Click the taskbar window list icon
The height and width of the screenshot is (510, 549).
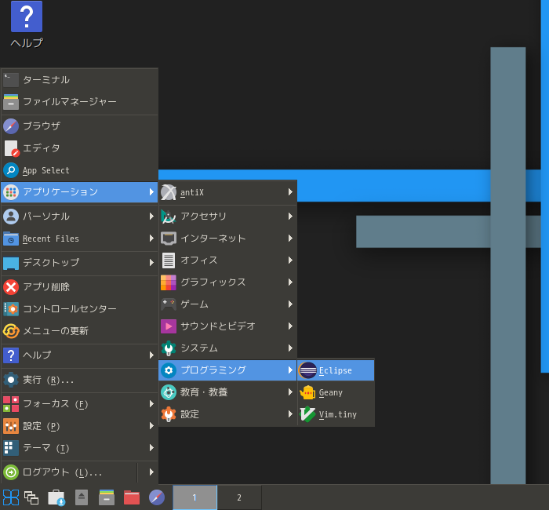tap(31, 497)
